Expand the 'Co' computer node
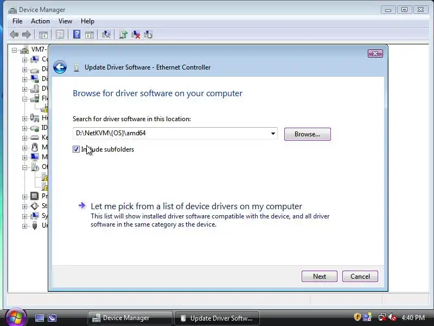Viewport: 434px width, 326px height. pos(24,60)
